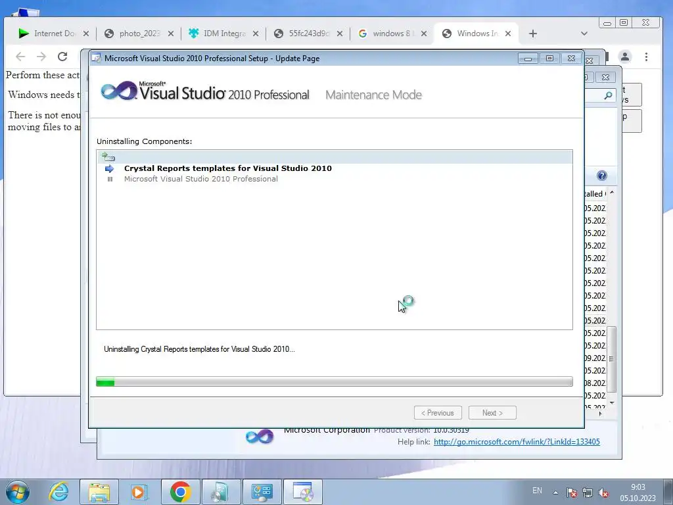The width and height of the screenshot is (673, 505).
Task: Minimize the Visual Studio setup window
Action: tap(528, 59)
